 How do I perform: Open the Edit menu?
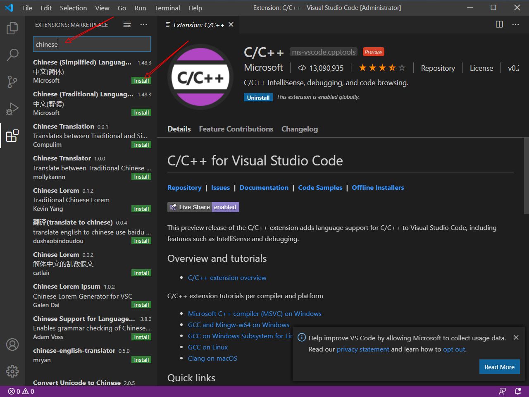46,8
